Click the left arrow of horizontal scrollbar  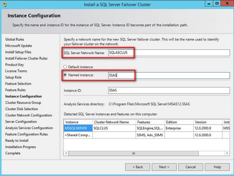[x=66, y=153]
